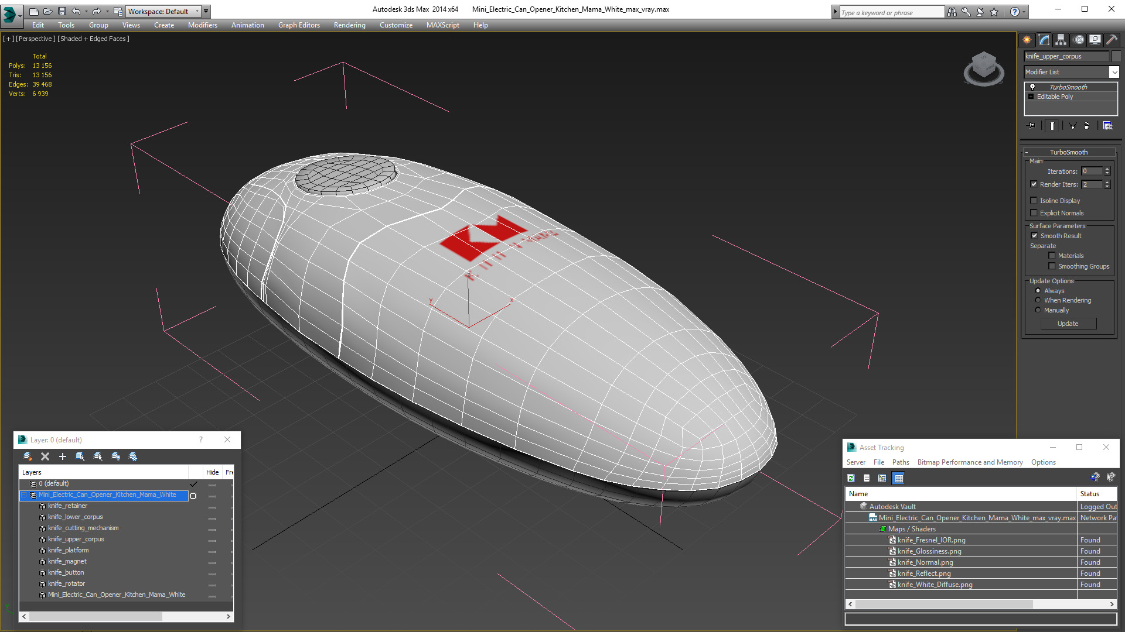
Task: Click Refresh icon in Asset Tracking
Action: coord(851,479)
